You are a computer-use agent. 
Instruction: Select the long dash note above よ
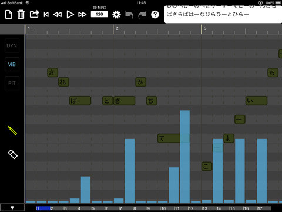coord(240,120)
